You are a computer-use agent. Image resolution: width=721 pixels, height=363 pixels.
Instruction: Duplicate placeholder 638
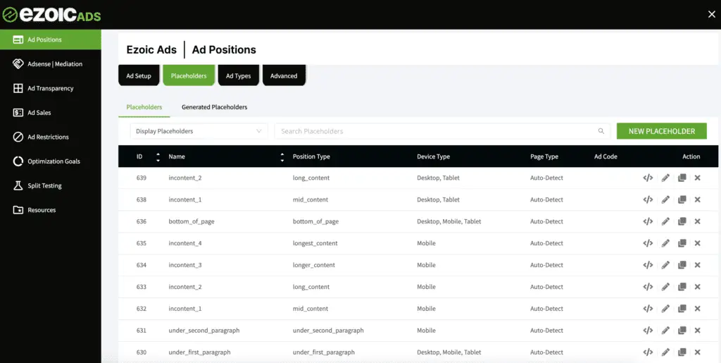682,199
